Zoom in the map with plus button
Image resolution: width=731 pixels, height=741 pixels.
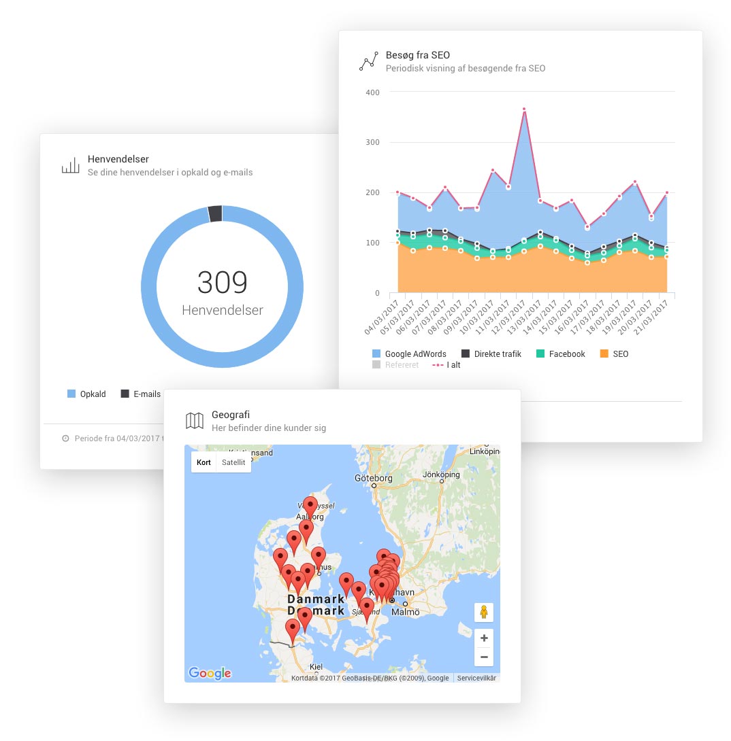tap(484, 638)
